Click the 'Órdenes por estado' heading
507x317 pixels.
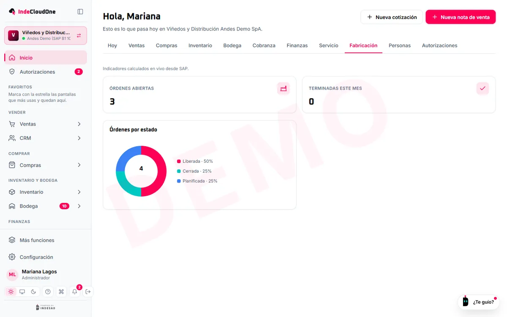tap(133, 129)
